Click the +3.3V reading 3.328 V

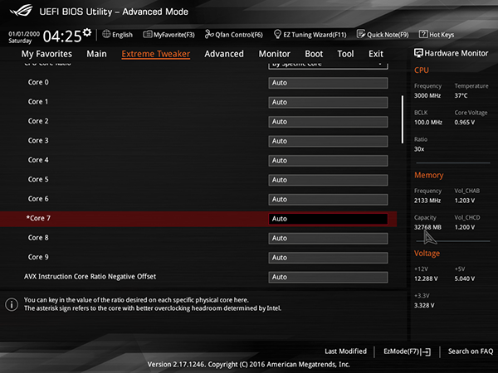tap(424, 305)
